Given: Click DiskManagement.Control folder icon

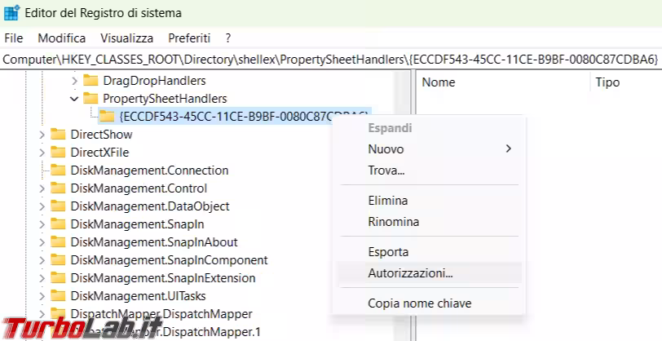Looking at the screenshot, I should coord(58,188).
